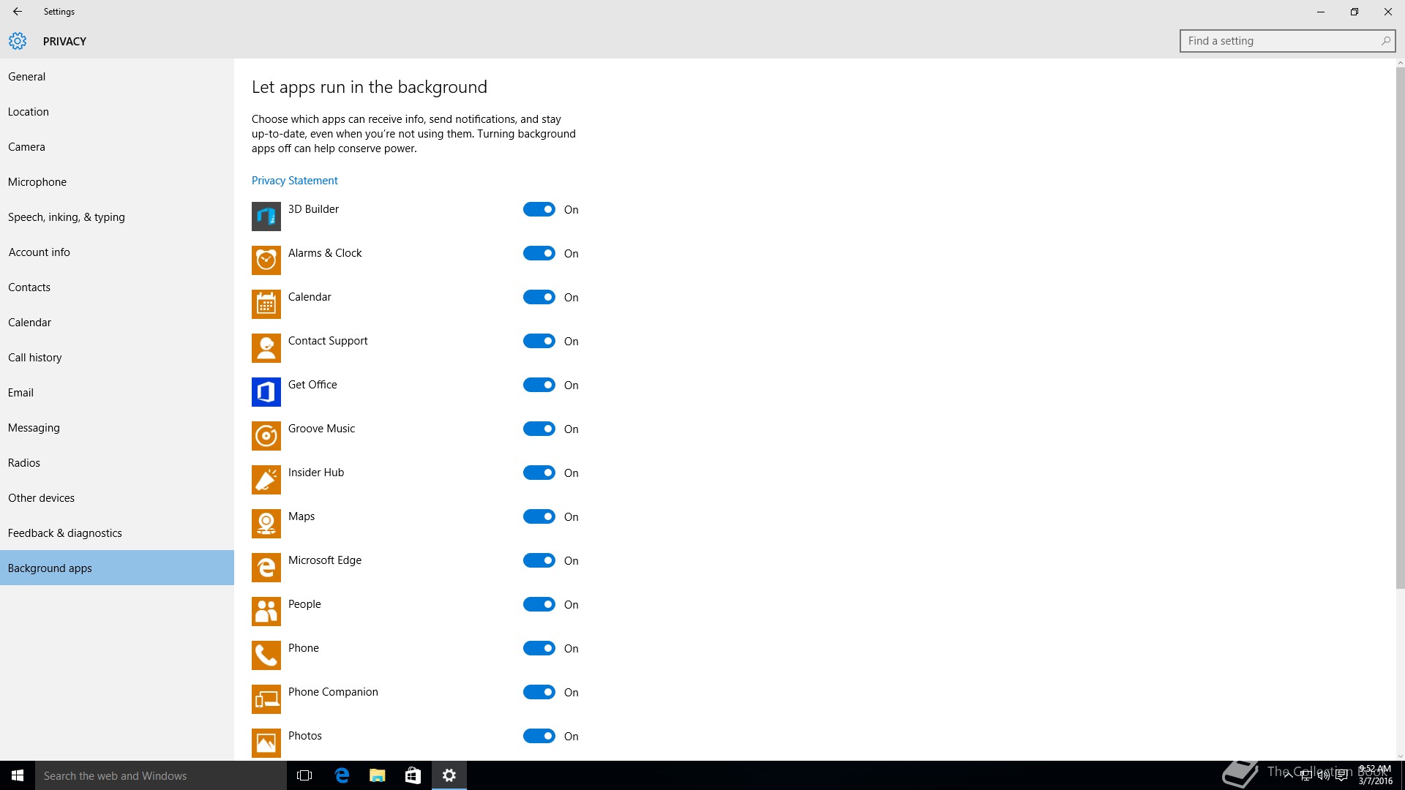This screenshot has height=790, width=1405.
Task: Open the Privacy Statement link
Action: [x=295, y=181]
